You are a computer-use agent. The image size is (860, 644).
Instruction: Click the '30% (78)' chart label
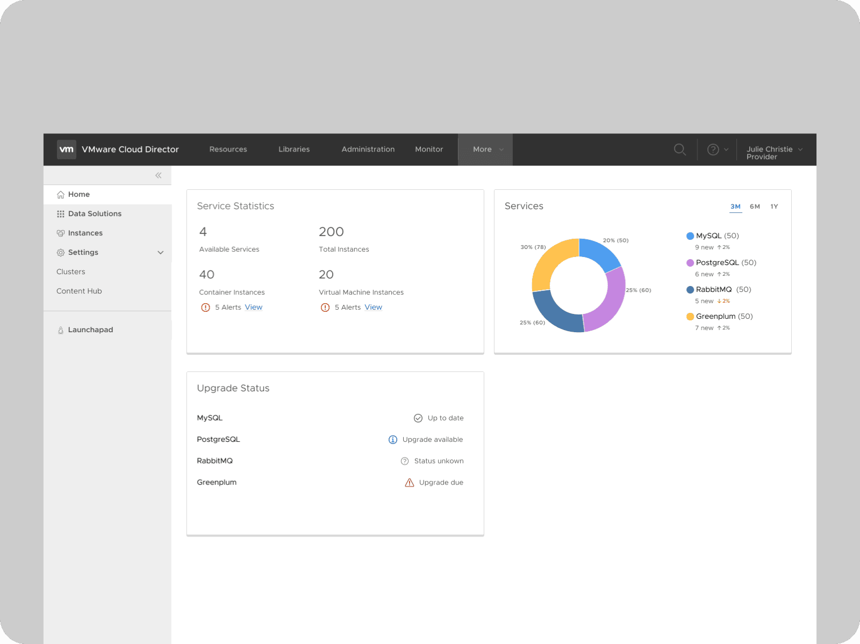(x=533, y=247)
